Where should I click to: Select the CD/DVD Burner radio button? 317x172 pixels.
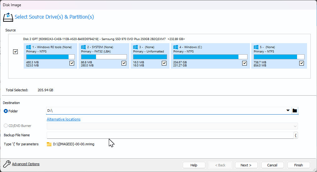pyautogui.click(x=6, y=126)
